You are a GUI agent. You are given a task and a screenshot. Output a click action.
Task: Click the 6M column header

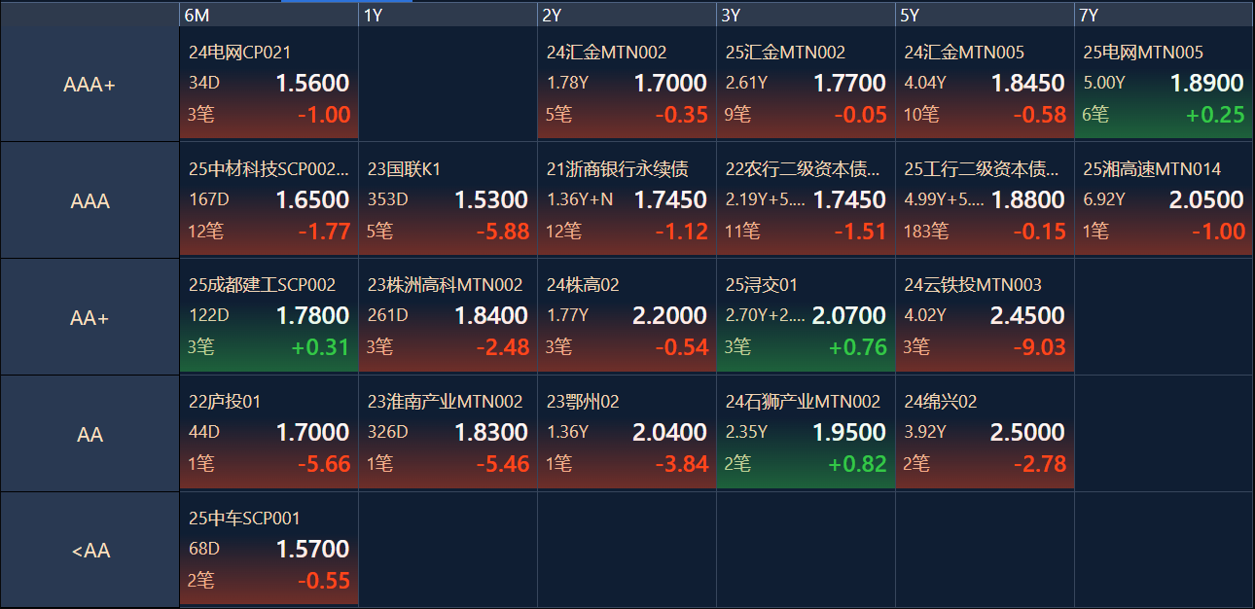tap(269, 15)
